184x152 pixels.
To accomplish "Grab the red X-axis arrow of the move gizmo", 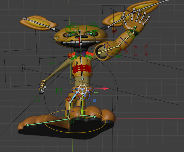I will (106, 88).
